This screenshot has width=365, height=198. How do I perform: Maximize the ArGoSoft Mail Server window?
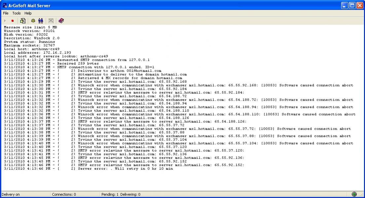coord(352,6)
